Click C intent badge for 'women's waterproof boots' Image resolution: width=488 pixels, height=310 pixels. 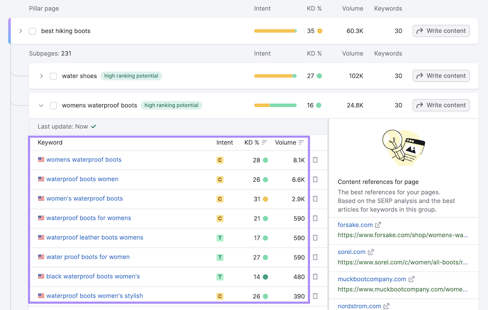point(220,199)
